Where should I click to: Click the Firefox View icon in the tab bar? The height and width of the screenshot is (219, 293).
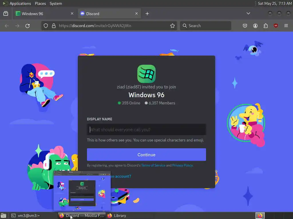[6, 14]
